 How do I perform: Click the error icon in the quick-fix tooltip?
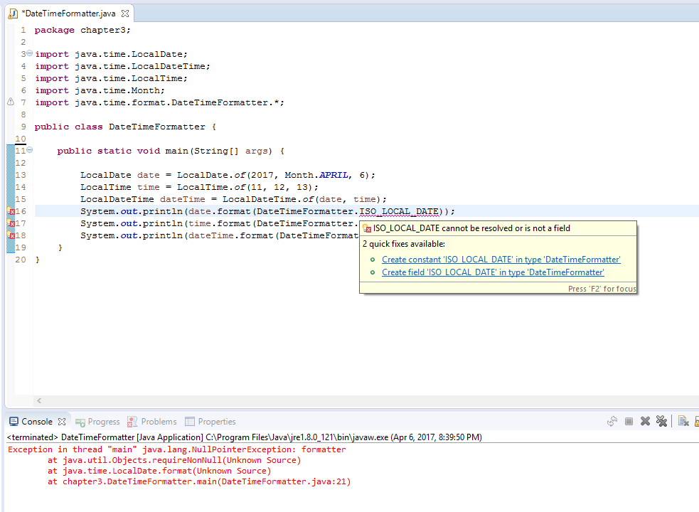coord(367,228)
